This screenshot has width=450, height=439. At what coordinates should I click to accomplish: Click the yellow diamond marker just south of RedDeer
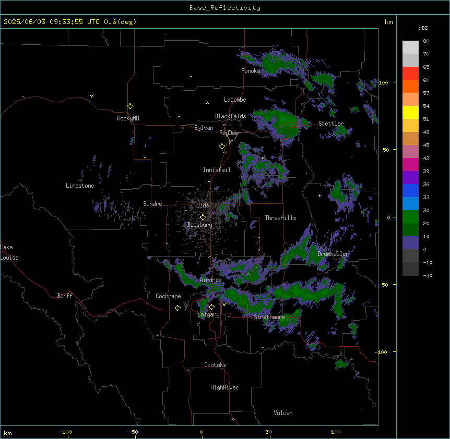coord(222,146)
